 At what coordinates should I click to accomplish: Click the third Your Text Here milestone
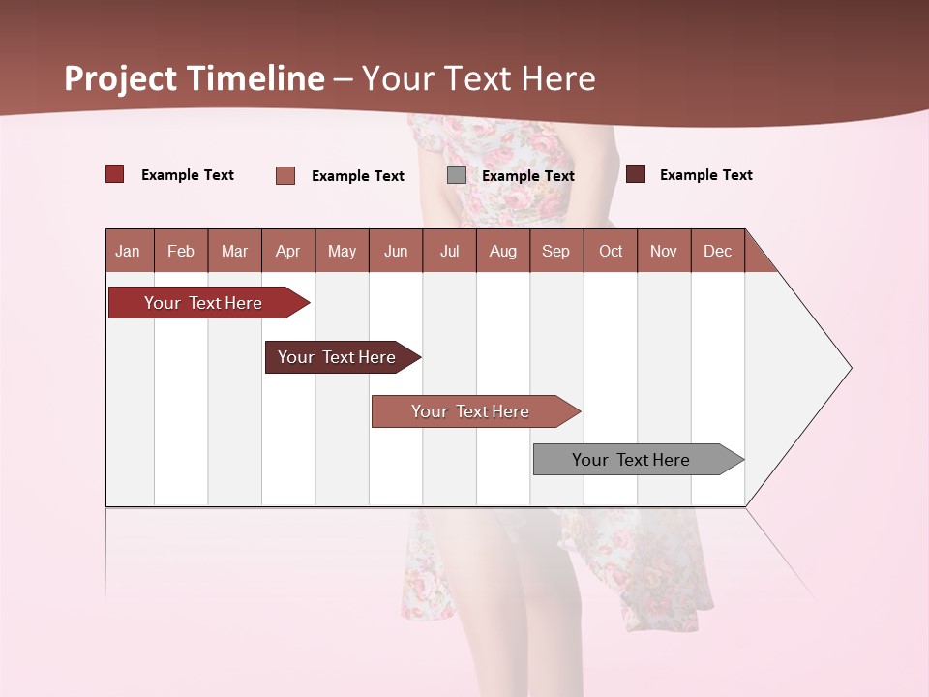[x=469, y=410]
